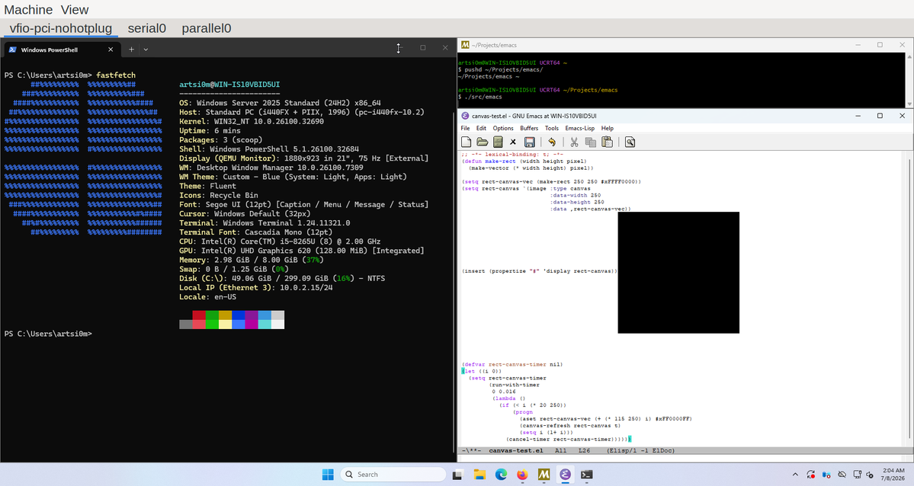Click the Emacs window title bar icon
Screen dimensions: 914x486
[x=465, y=116]
